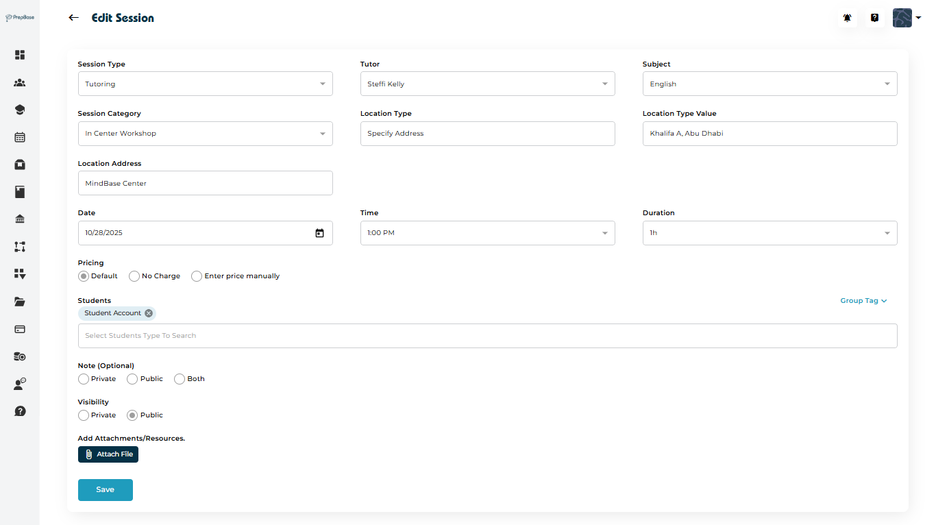
Task: Click the back arrow beside Edit Session
Action: point(74,18)
